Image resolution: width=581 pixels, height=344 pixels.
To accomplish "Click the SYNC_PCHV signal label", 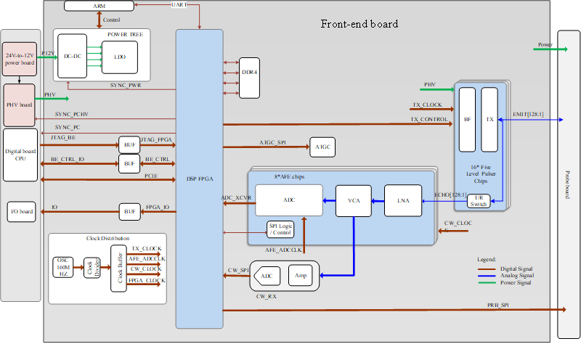I will tap(72, 115).
